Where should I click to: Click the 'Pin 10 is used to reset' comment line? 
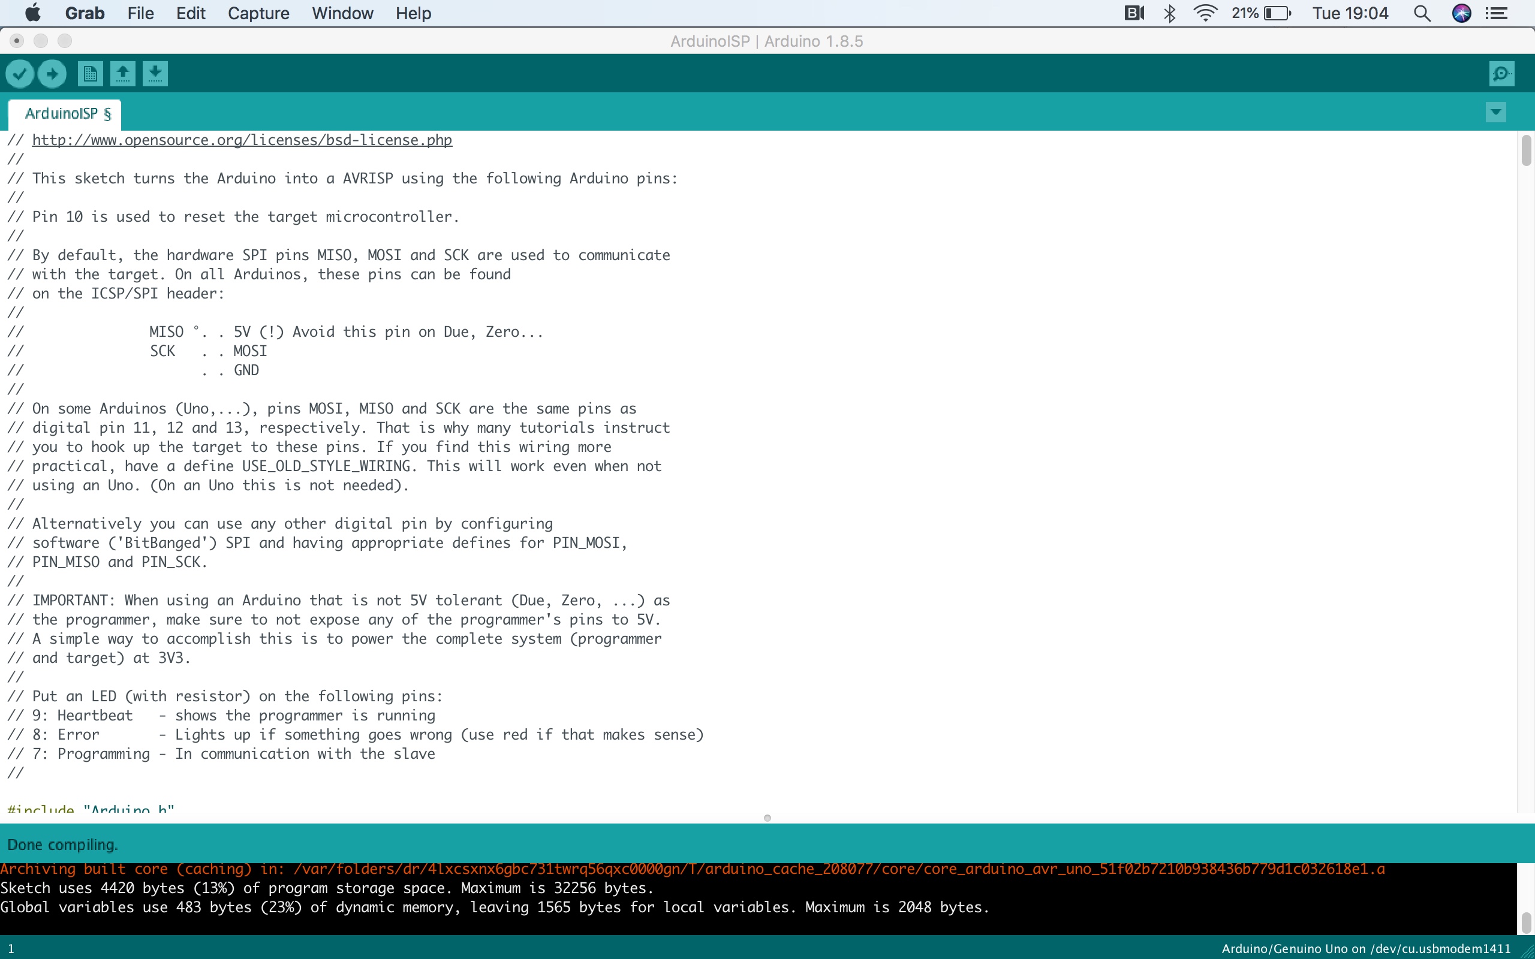[233, 217]
